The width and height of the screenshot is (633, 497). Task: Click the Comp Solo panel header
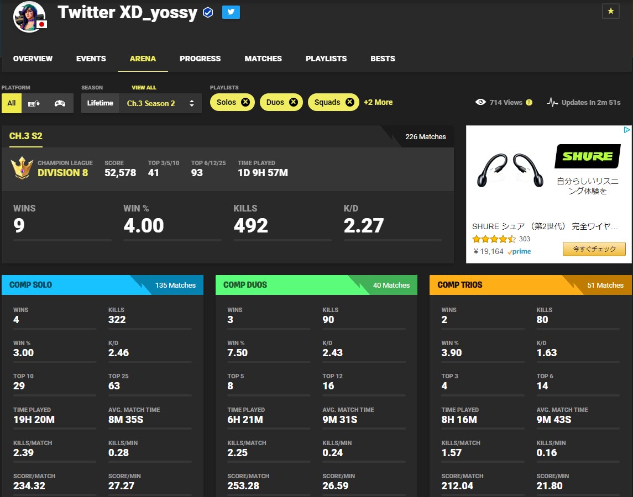pos(102,285)
